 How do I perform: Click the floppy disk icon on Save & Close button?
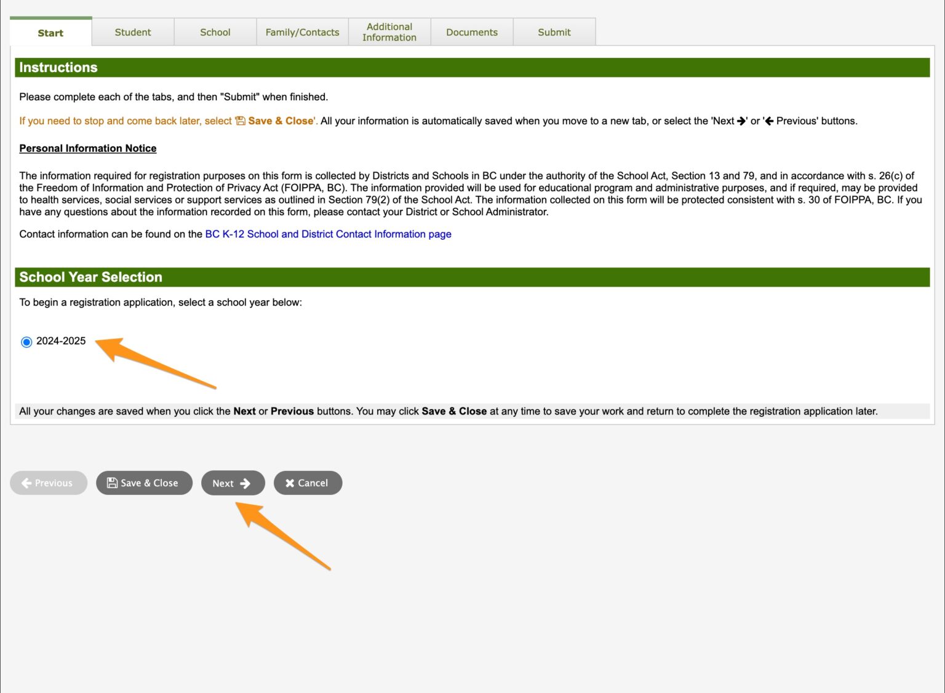(112, 483)
